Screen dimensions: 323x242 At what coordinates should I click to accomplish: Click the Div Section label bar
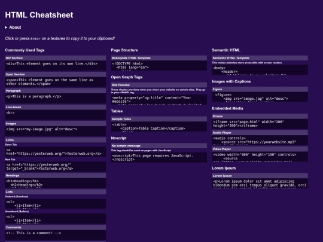[x=56, y=58]
